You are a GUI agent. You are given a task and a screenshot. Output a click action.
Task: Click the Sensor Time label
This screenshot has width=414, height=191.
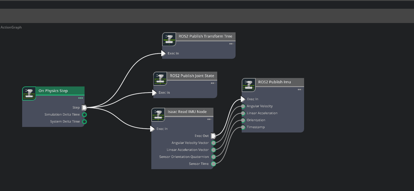pyautogui.click(x=199, y=164)
